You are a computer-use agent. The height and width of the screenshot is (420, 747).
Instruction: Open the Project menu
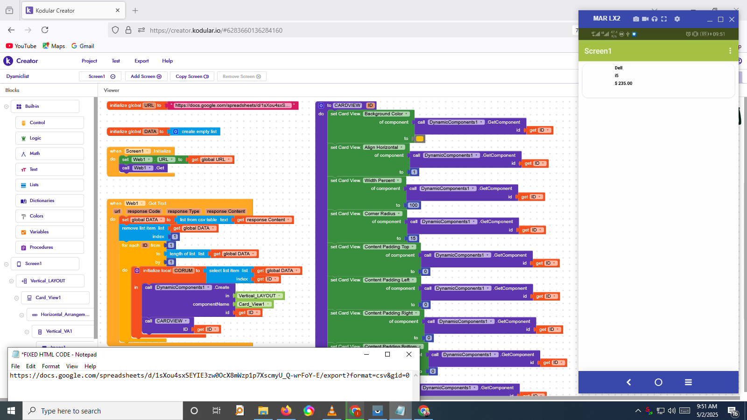click(x=89, y=61)
